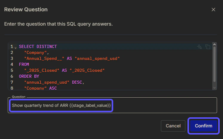Cancel the review question dialog
The height and width of the screenshot is (139, 223).
pyautogui.click(x=173, y=126)
